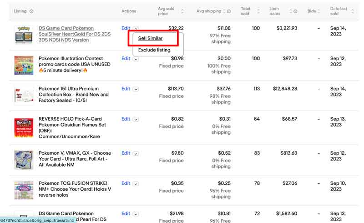Open thumbnail of Pokemon 151 Ultra Premium Collection Box
Image resolution: width=364 pixels, height=223 pixels.
[x=24, y=96]
